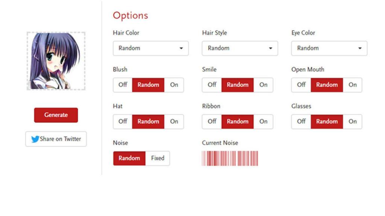
Task: Turn Blush on
Action: (174, 85)
